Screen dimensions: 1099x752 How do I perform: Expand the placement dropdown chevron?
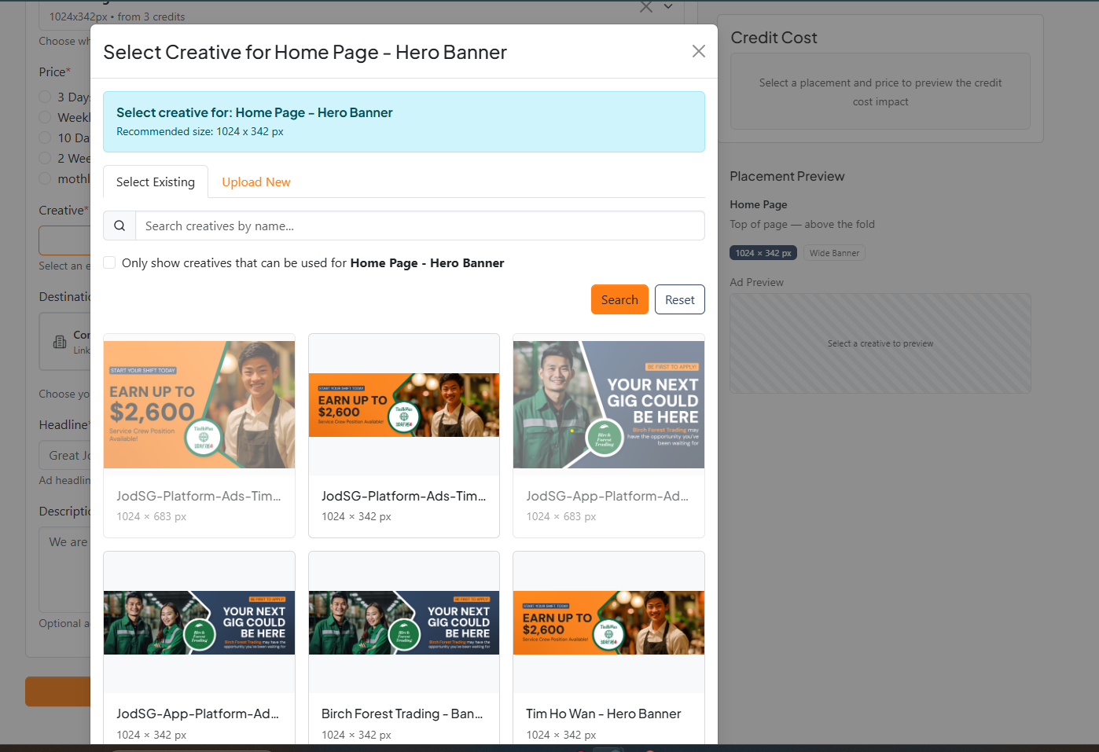click(668, 6)
